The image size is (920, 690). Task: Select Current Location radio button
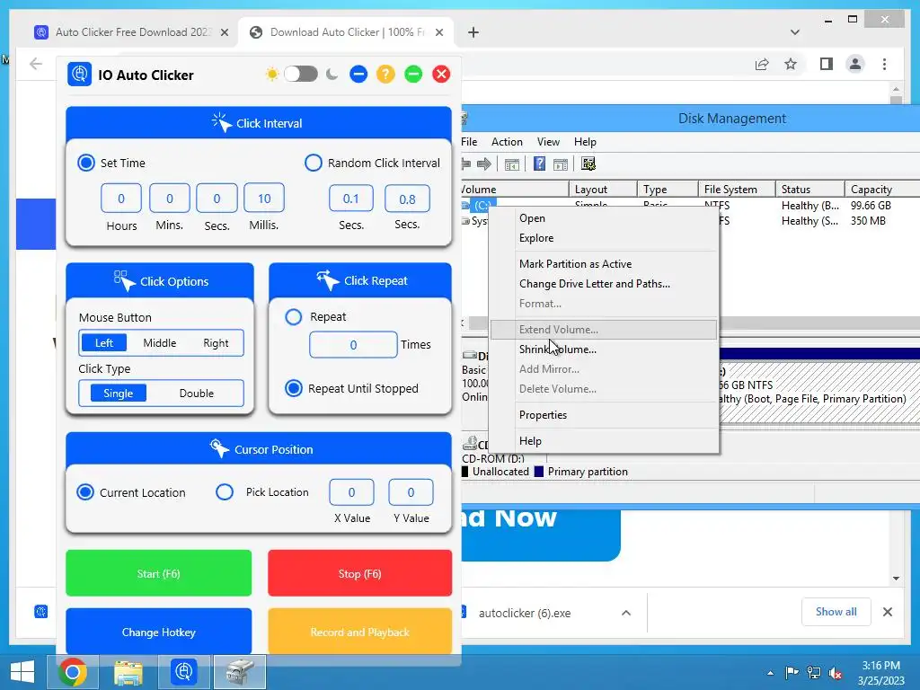coord(85,492)
